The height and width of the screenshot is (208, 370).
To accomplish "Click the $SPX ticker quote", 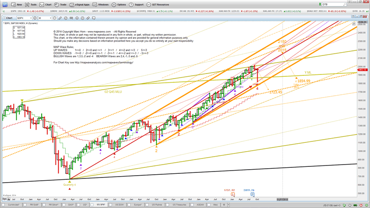I will tap(27, 11).
